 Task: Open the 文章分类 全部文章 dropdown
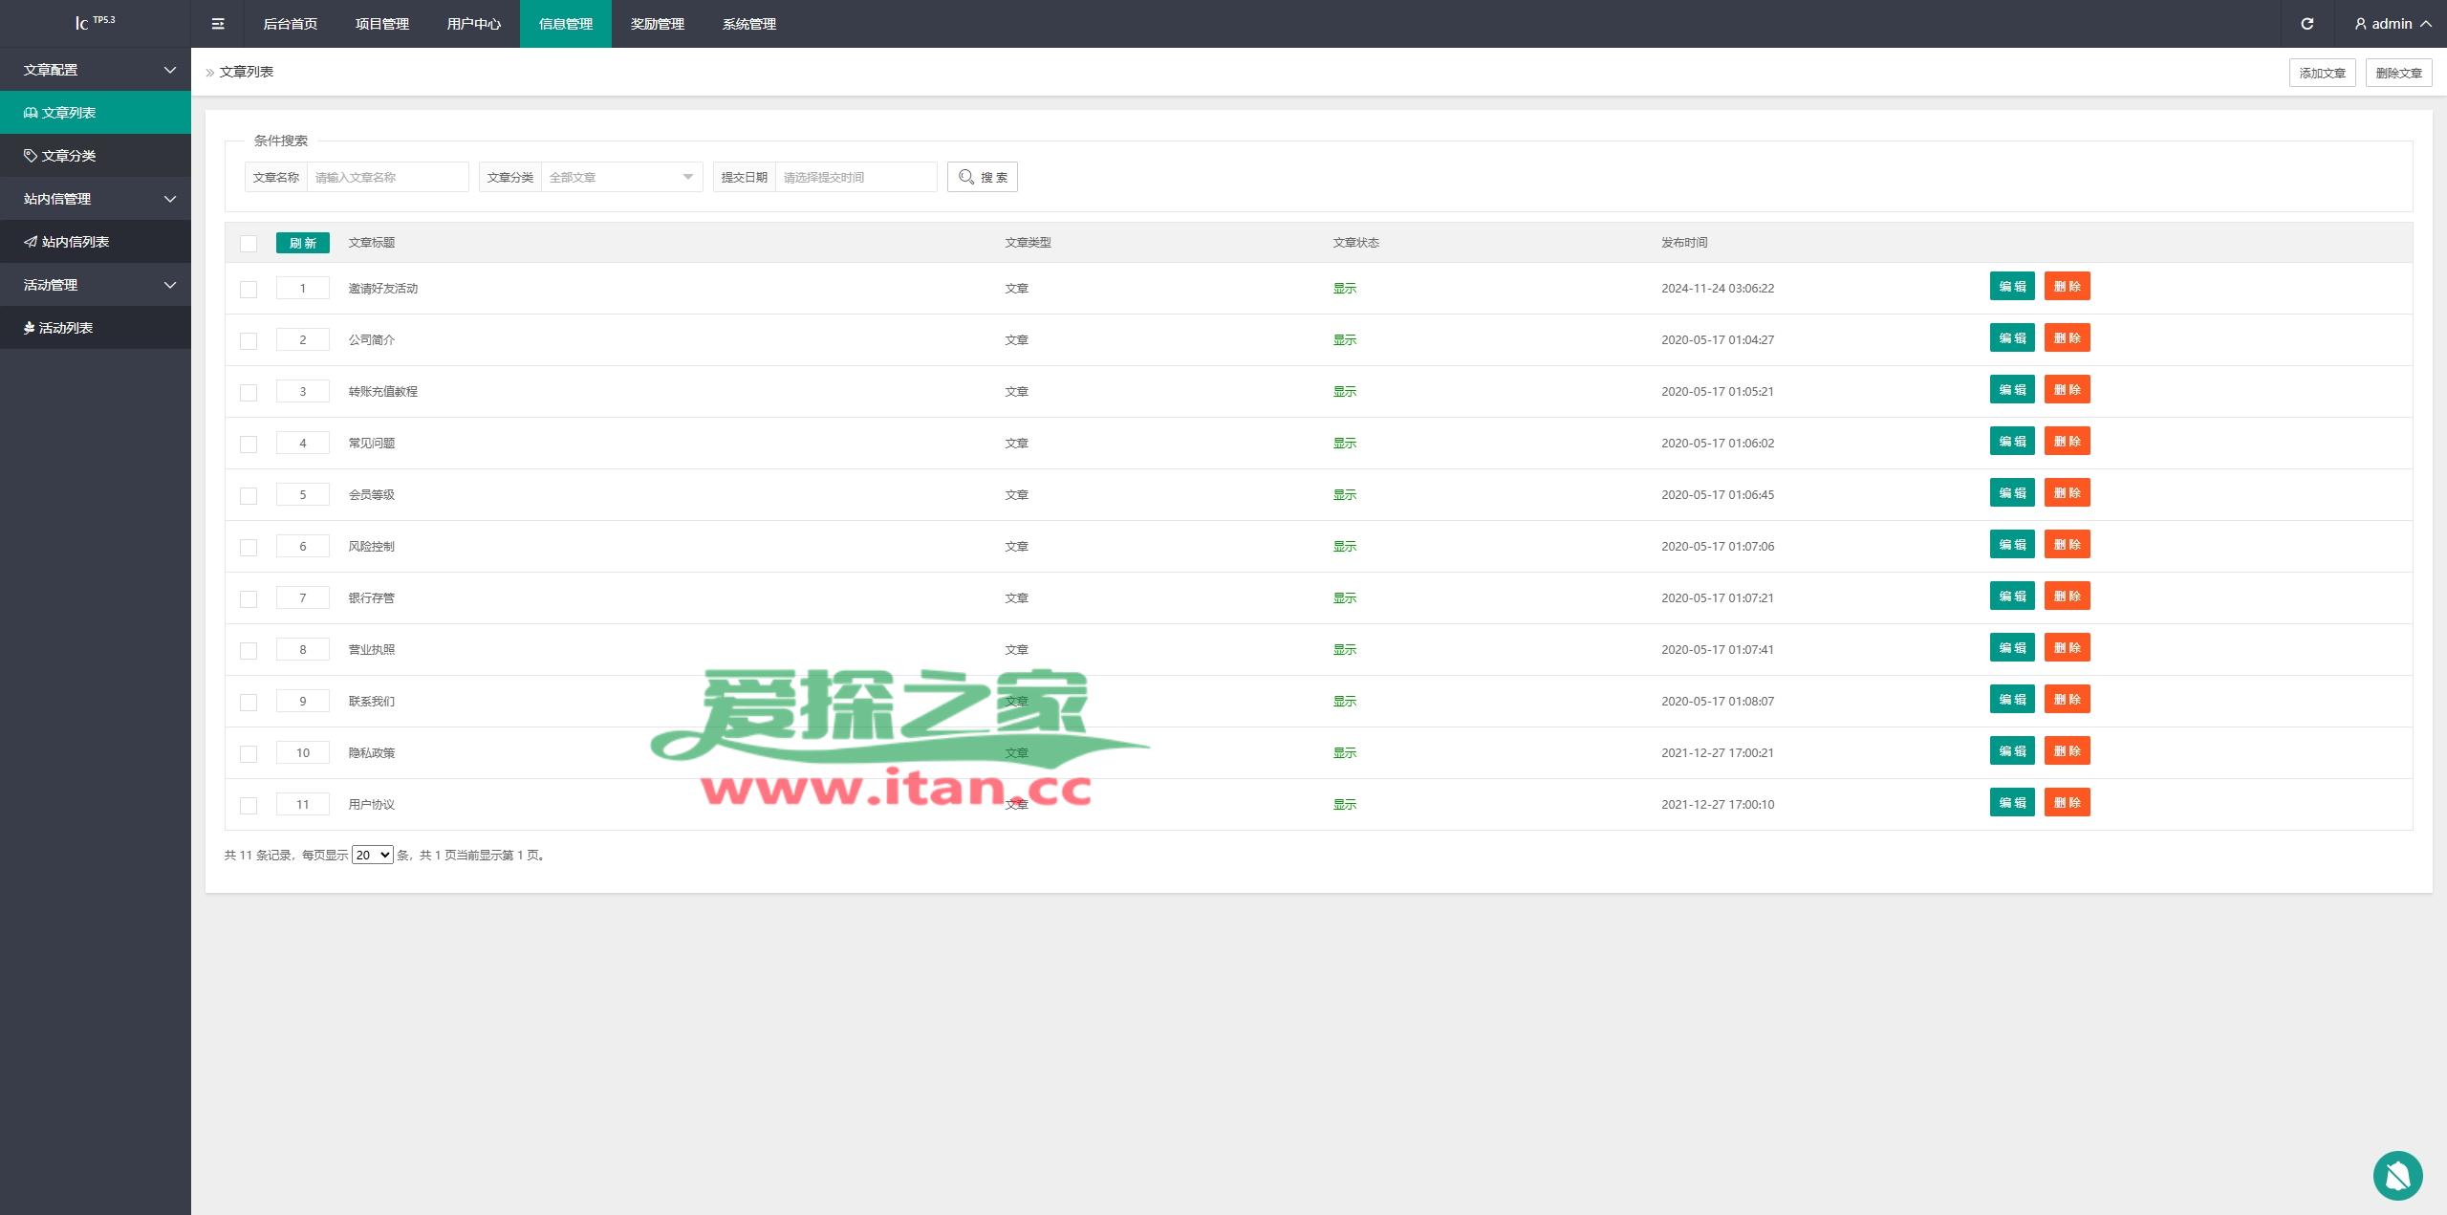point(621,177)
